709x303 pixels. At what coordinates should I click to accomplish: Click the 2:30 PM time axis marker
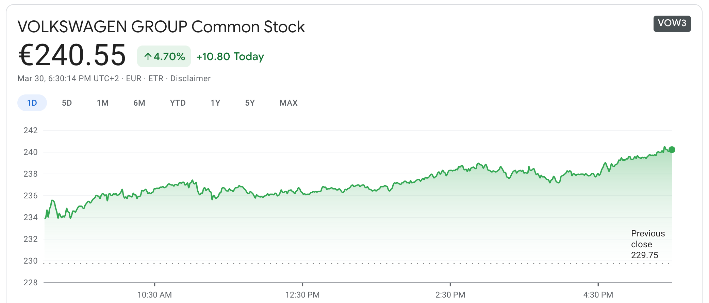tap(450, 295)
